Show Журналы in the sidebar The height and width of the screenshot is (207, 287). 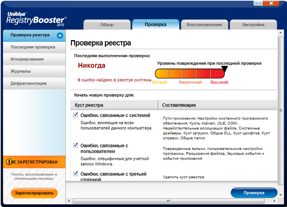[x=34, y=71]
